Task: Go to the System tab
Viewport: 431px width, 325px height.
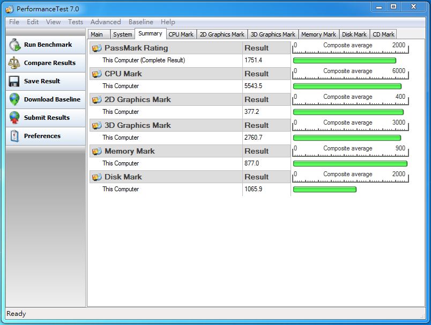Action: 122,34
